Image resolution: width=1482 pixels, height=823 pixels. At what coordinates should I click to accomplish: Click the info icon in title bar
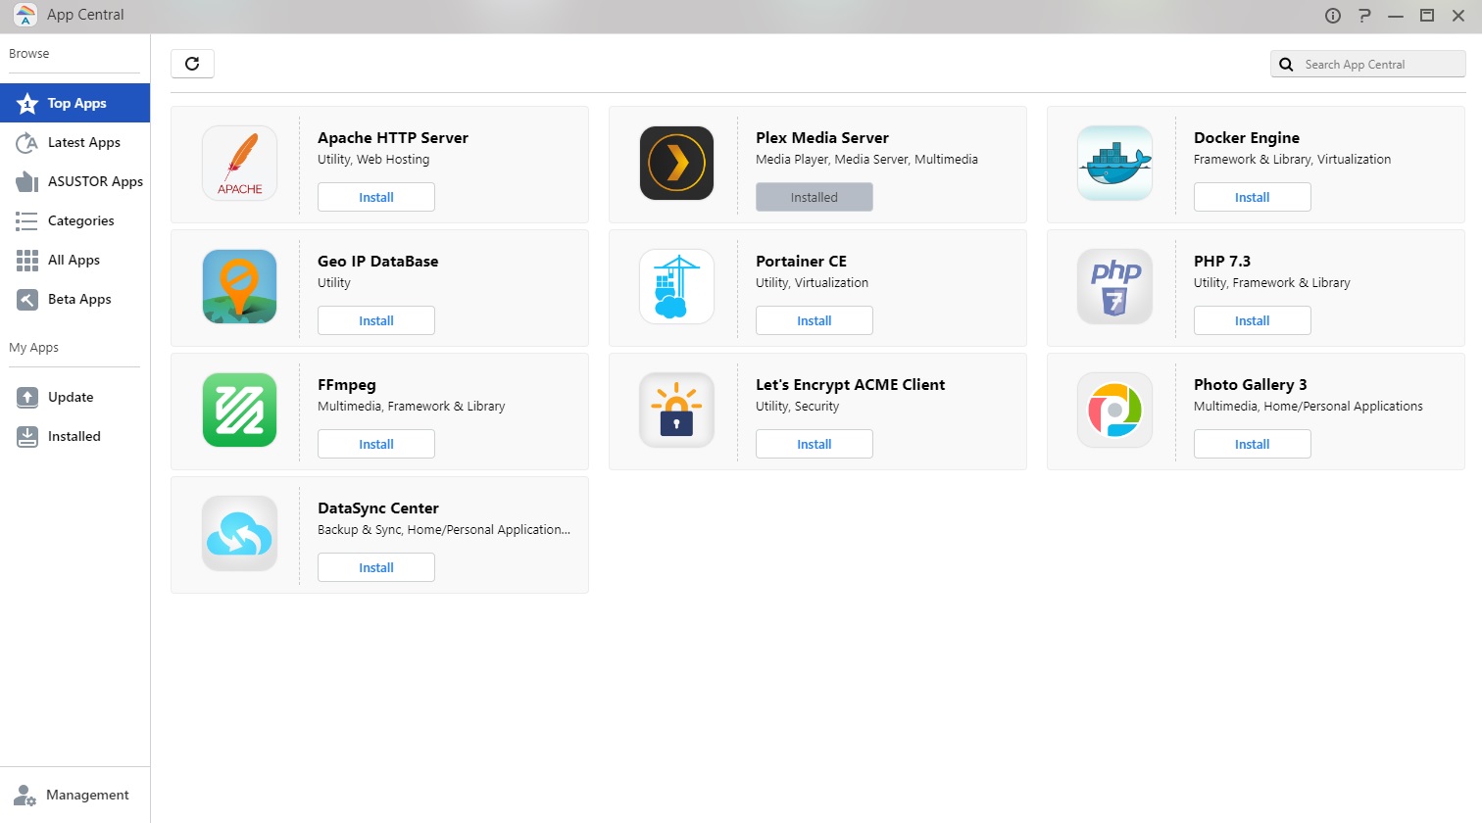[1333, 15]
